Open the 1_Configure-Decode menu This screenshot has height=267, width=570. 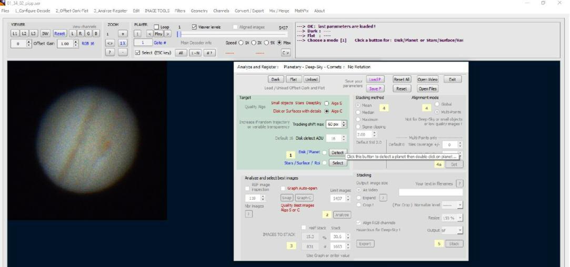(x=33, y=11)
